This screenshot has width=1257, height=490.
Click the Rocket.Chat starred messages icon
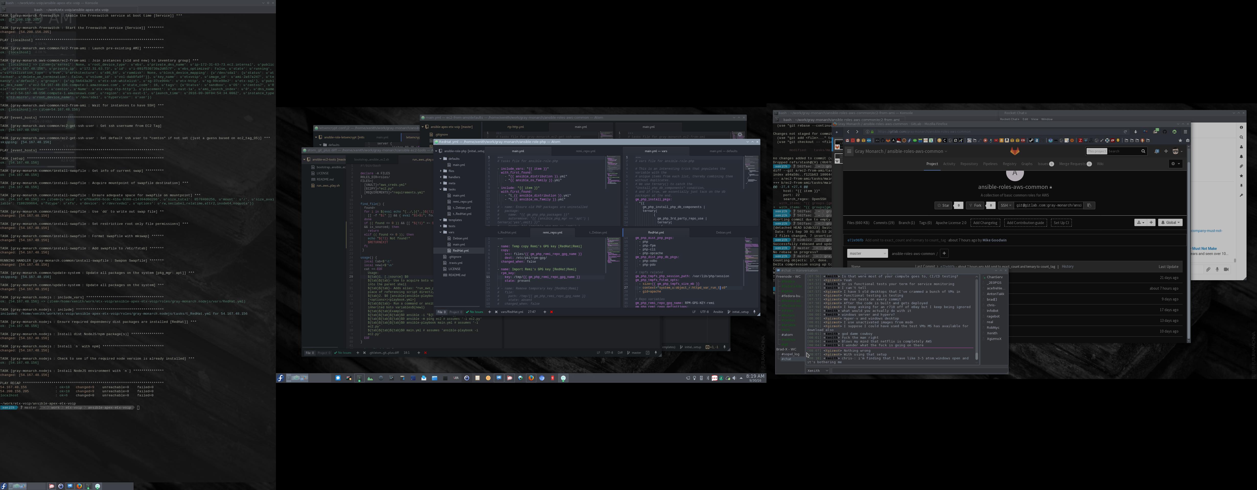pyautogui.click(x=1241, y=176)
